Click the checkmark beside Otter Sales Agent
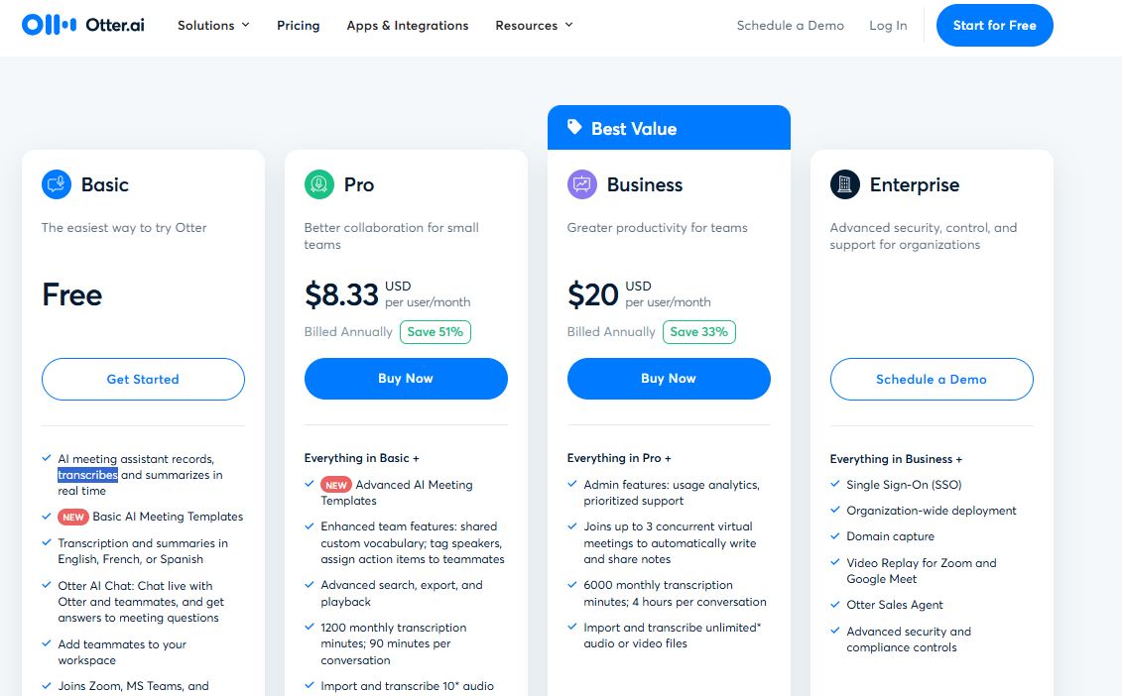Image resolution: width=1122 pixels, height=696 pixels. coord(834,605)
